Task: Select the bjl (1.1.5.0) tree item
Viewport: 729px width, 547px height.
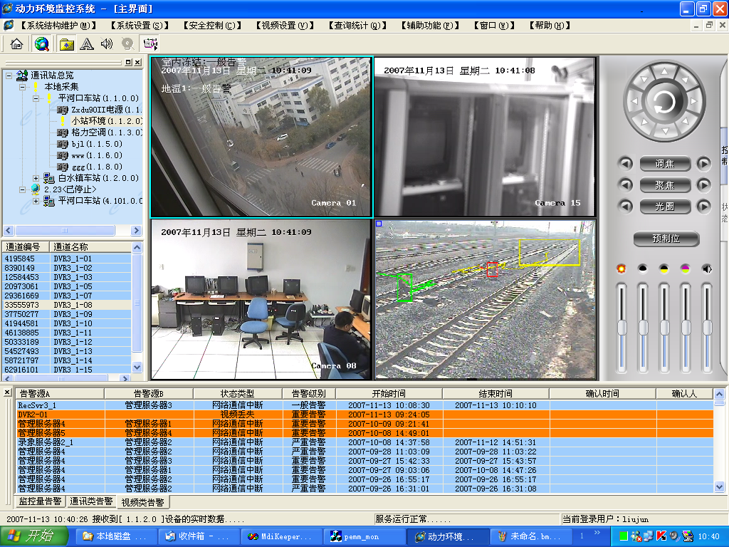Action: pyautogui.click(x=97, y=144)
